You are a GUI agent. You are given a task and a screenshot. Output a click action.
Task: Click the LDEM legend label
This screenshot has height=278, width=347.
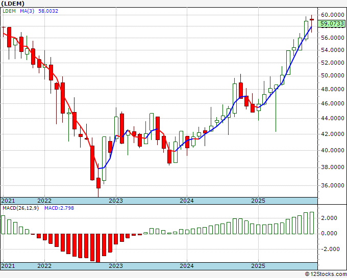(9, 11)
